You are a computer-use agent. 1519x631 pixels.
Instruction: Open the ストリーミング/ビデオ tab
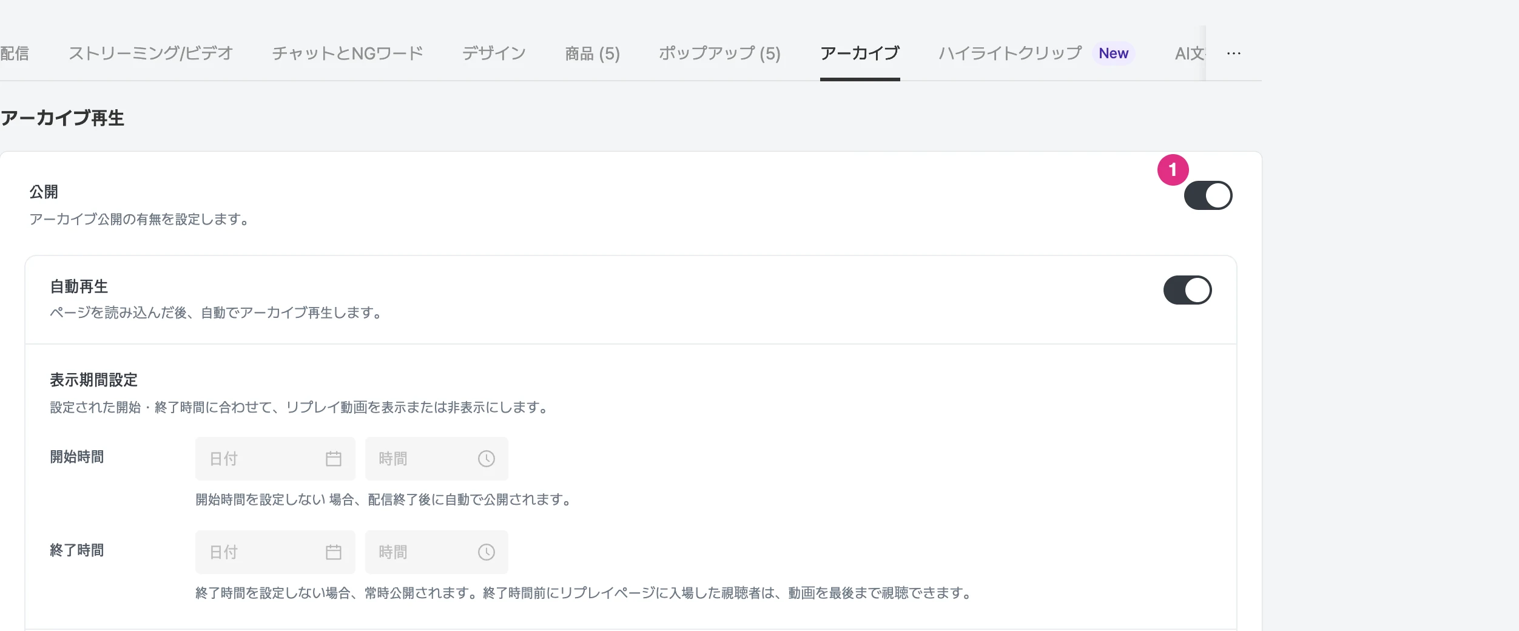[x=150, y=53]
